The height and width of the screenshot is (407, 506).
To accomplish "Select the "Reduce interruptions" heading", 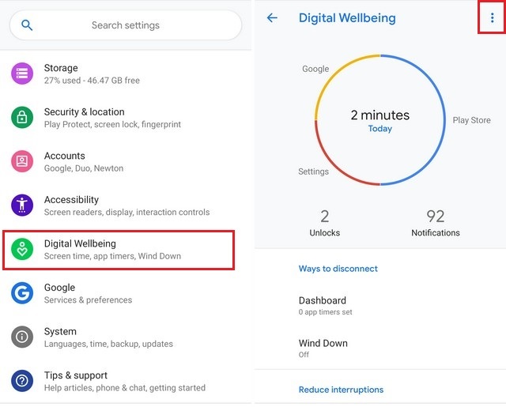I will (x=341, y=390).
